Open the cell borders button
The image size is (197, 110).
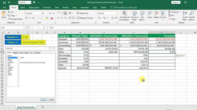pyautogui.click(x=40, y=18)
